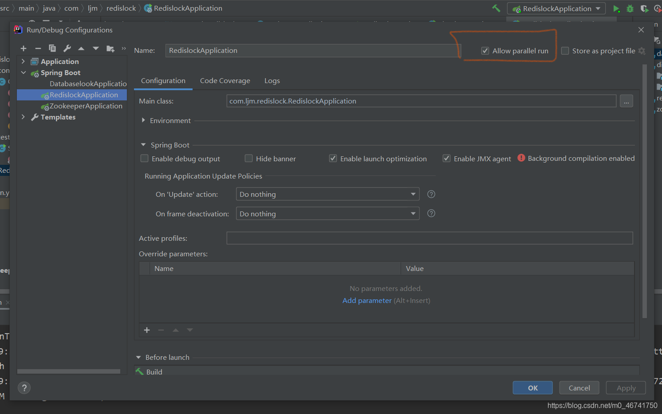The height and width of the screenshot is (414, 662).
Task: Click the red background compilation warning icon
Action: point(521,158)
